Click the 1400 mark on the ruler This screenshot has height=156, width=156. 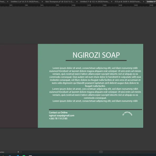pyautogui.click(x=105, y=5)
